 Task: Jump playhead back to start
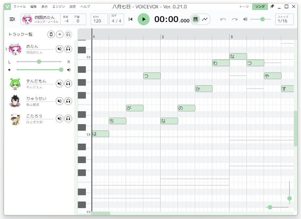131,19
